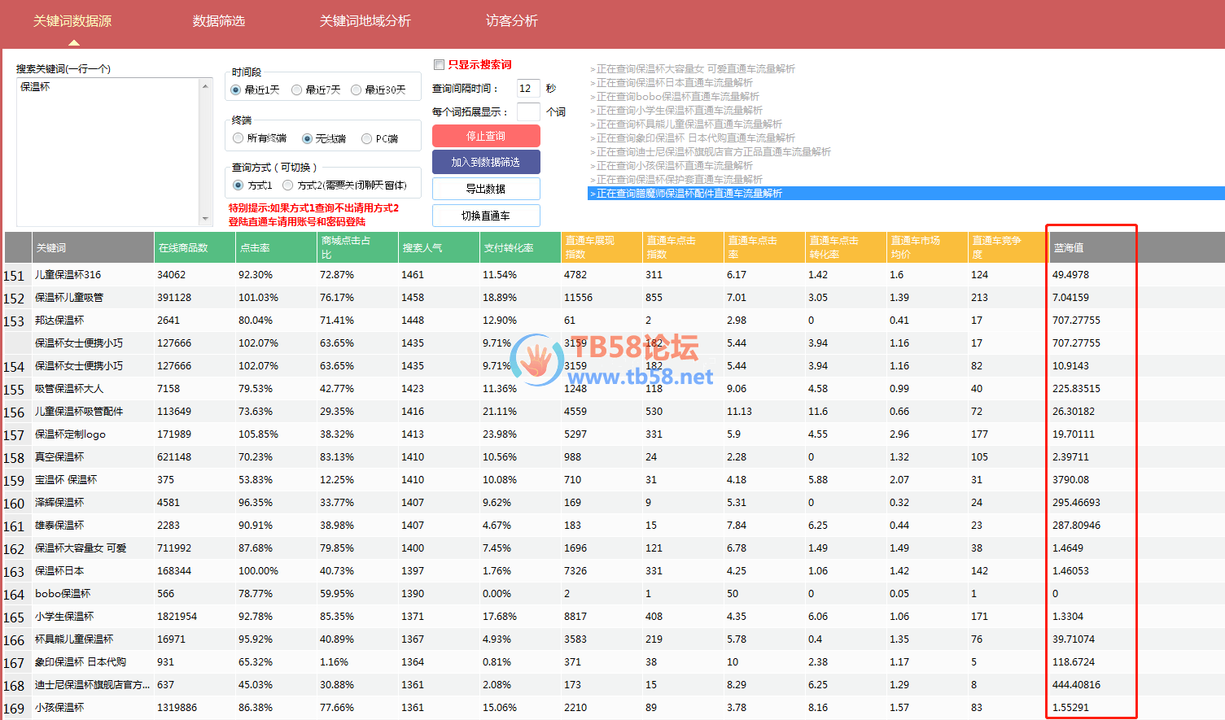
Task: Switch to the 数据筛选 tab
Action: (x=218, y=21)
